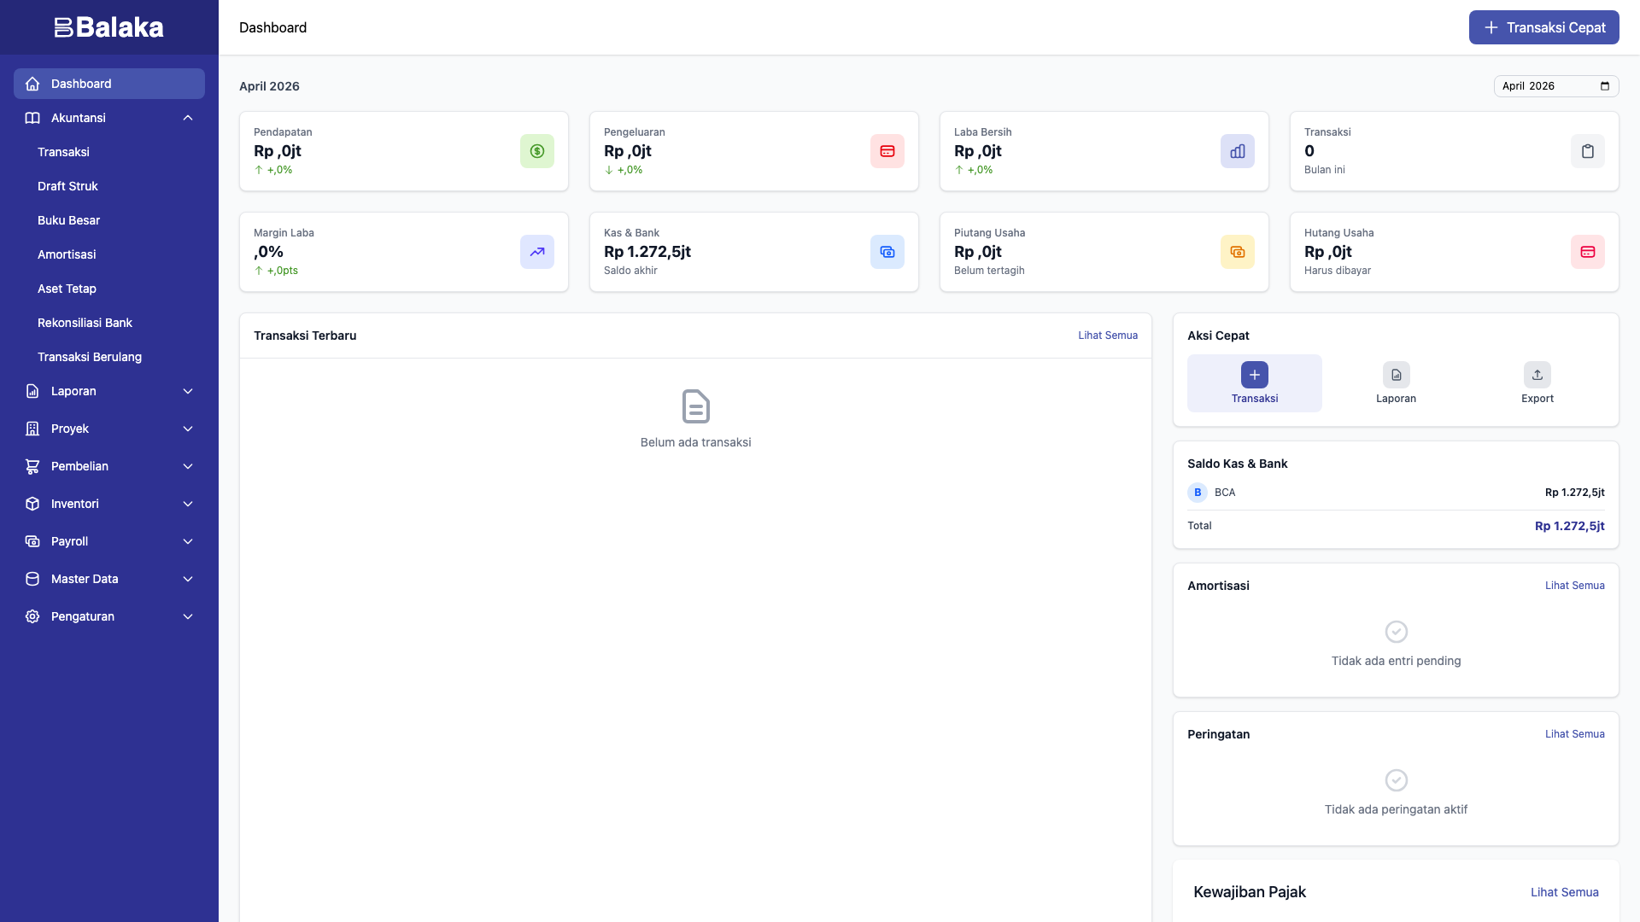Click the BCA bank avatar icon
Viewport: 1640px width, 922px height.
tap(1197, 492)
